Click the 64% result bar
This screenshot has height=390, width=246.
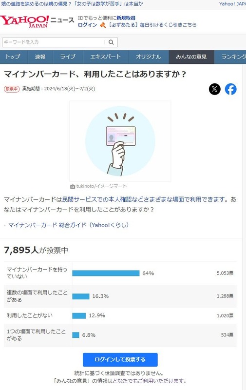tap(106, 273)
